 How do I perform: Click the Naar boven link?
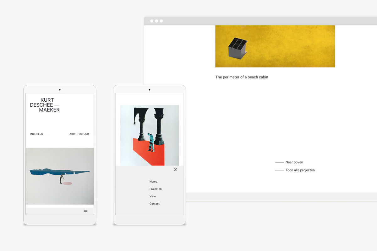[x=289, y=162]
